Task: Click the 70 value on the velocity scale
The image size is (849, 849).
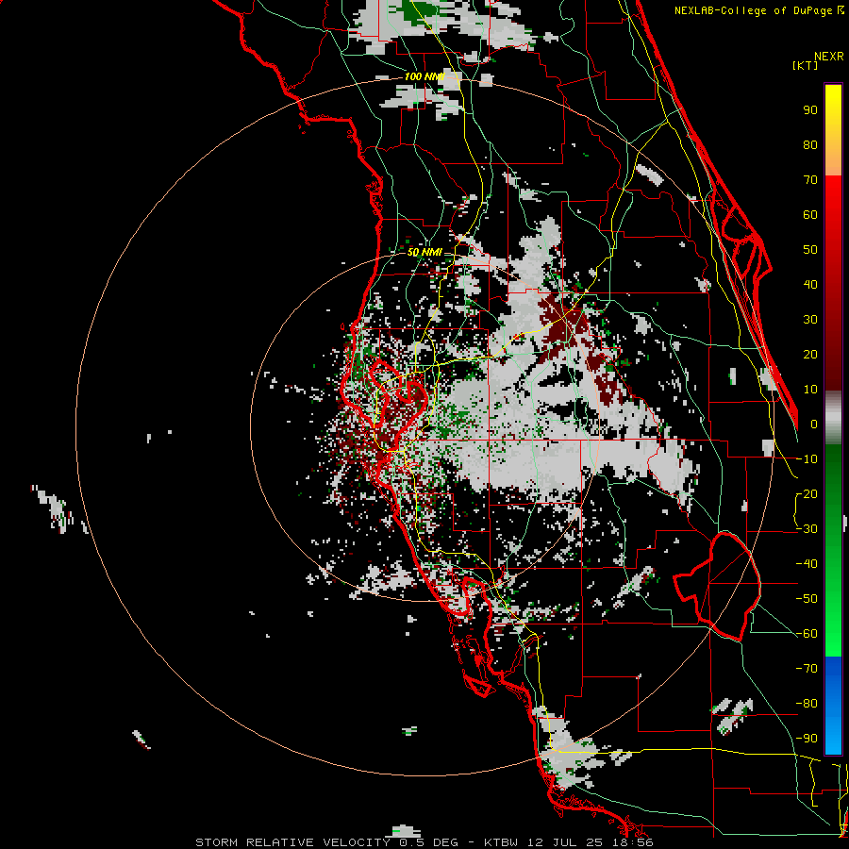Action: tap(810, 180)
